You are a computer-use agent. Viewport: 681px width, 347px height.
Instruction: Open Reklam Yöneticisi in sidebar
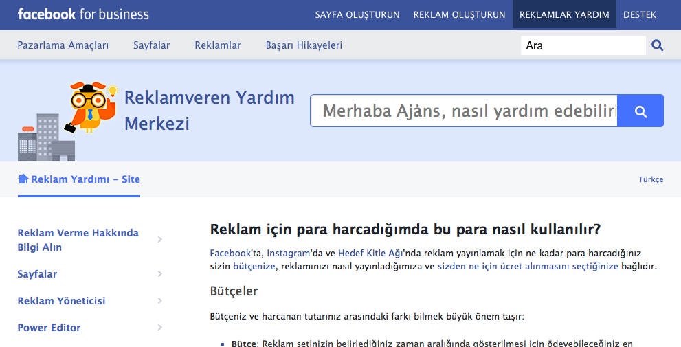coord(61,301)
